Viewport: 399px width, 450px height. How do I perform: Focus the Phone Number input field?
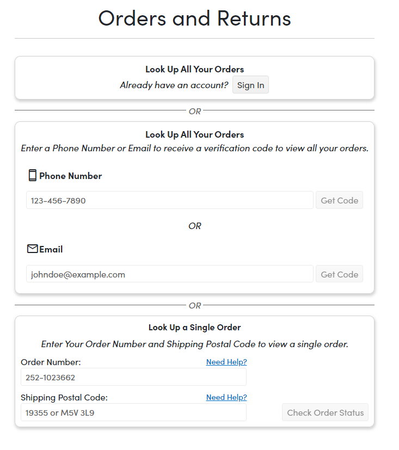coord(170,200)
